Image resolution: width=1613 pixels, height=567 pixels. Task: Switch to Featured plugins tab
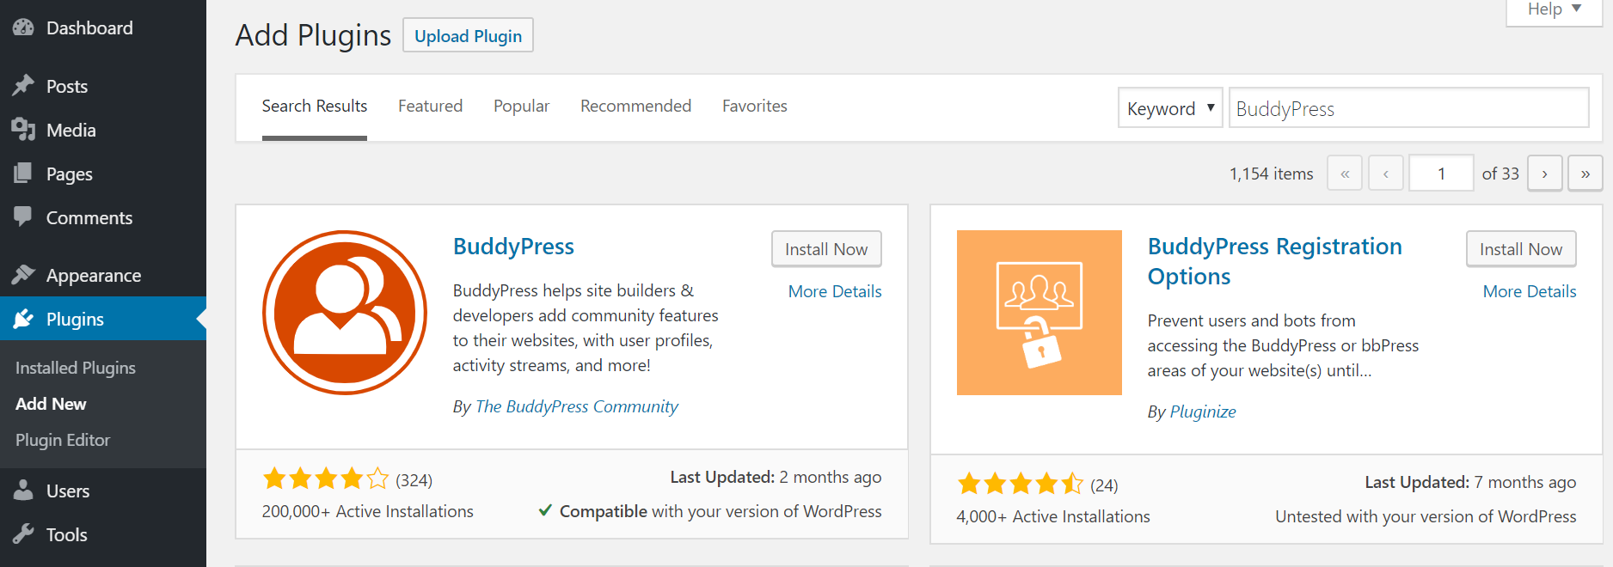(430, 106)
